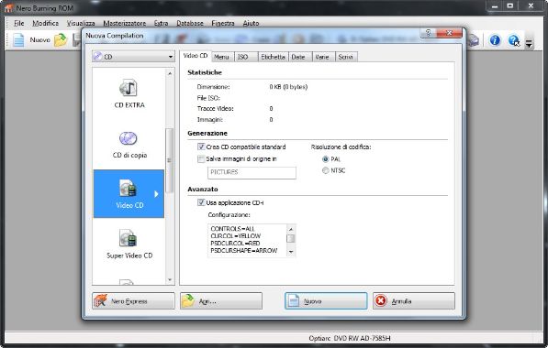
Task: Click the PSDCURSHAPE=ARROW configuration line
Action: pos(244,250)
